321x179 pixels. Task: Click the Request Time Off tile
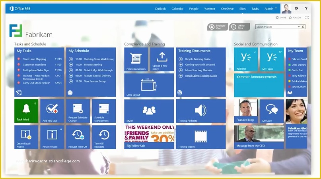[x=78, y=137]
